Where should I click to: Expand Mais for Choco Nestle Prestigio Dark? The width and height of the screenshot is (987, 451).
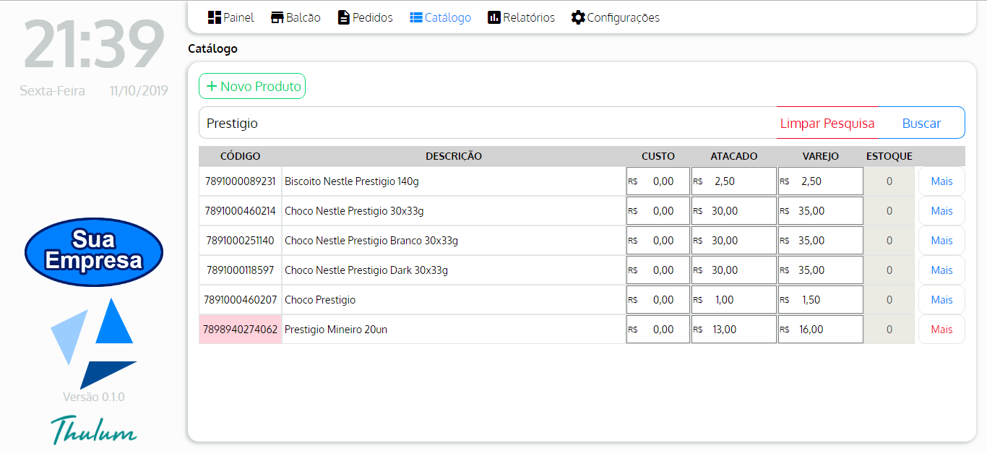[941, 270]
